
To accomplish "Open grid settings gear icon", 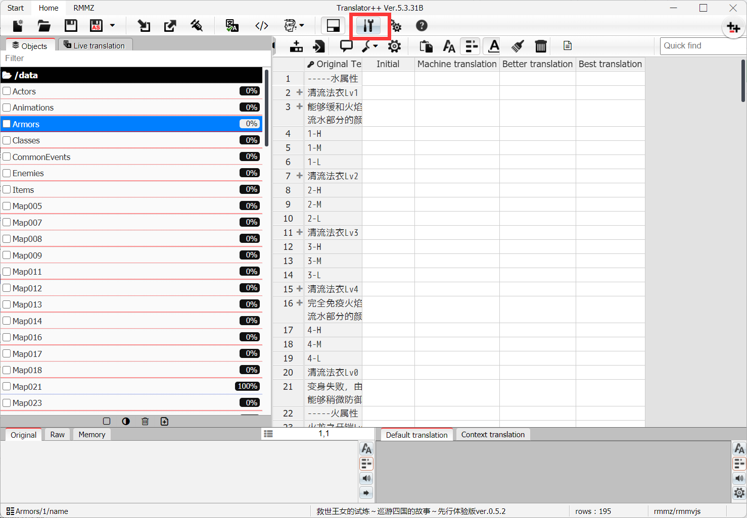I will tap(394, 46).
